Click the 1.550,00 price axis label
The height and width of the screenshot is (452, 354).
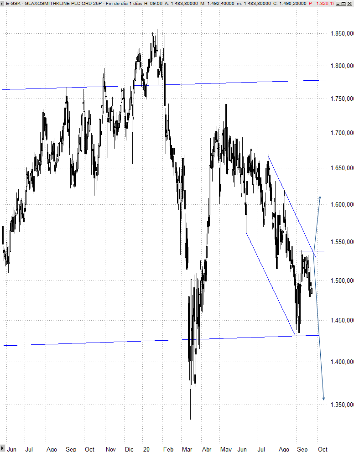click(x=342, y=242)
